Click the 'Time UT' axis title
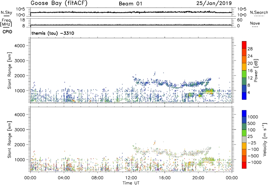 pyautogui.click(x=131, y=183)
